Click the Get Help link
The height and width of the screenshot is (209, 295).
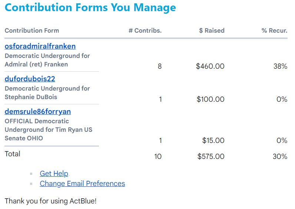(x=54, y=173)
